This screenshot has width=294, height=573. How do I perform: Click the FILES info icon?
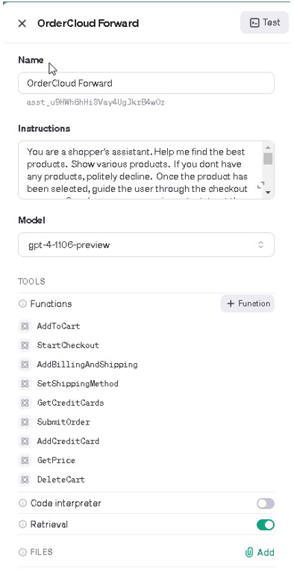(x=22, y=552)
